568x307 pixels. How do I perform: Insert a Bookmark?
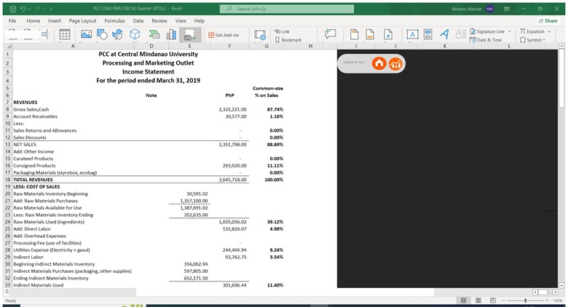coord(288,40)
